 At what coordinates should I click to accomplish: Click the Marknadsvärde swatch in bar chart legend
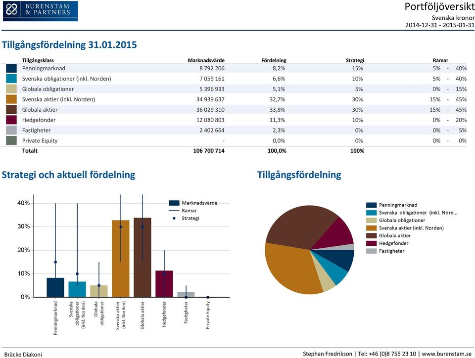click(x=174, y=203)
